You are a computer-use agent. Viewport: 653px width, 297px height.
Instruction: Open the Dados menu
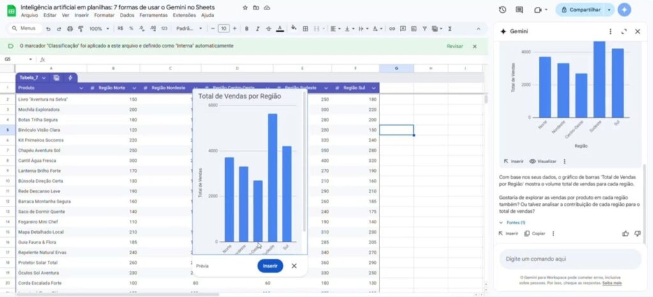pyautogui.click(x=127, y=15)
